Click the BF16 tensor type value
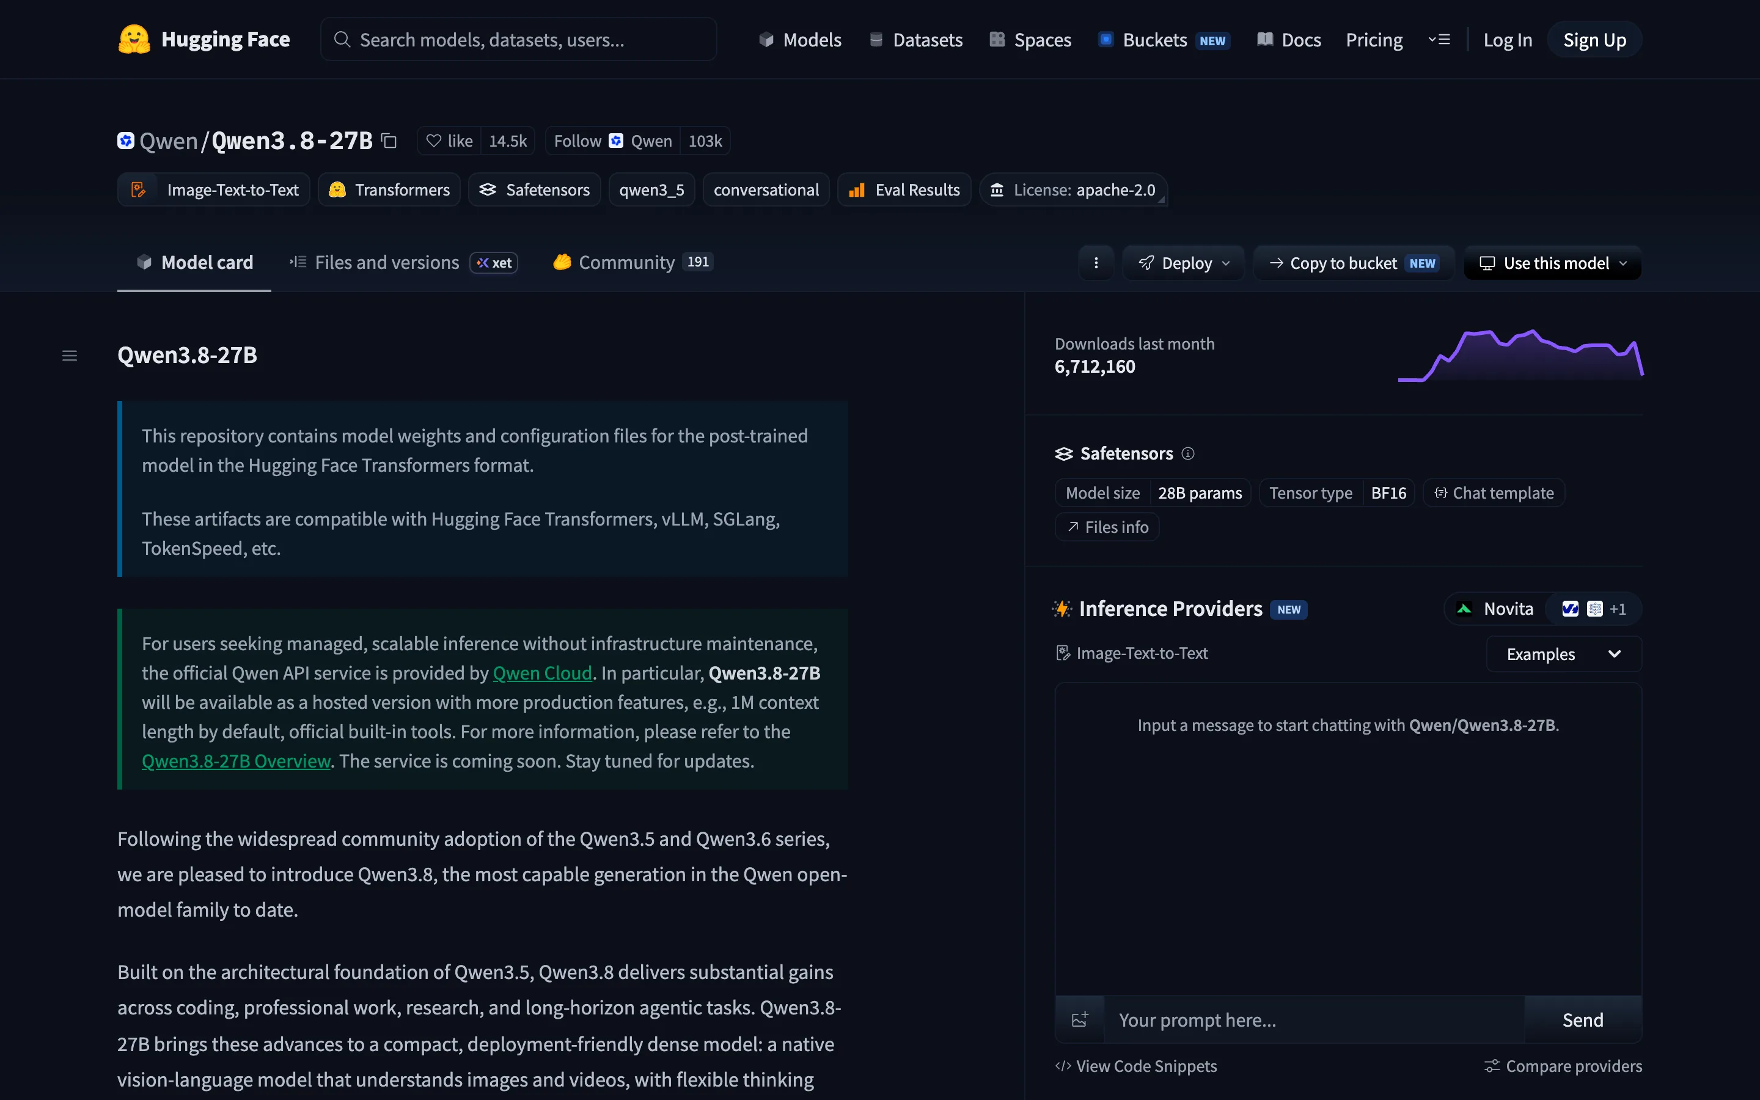This screenshot has height=1100, width=1760. (1388, 493)
